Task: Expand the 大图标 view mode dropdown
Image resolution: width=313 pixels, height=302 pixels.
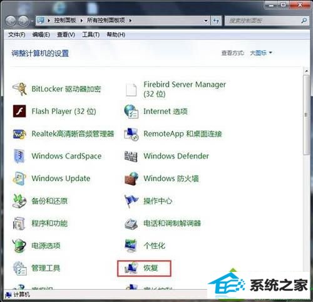Action: click(261, 53)
